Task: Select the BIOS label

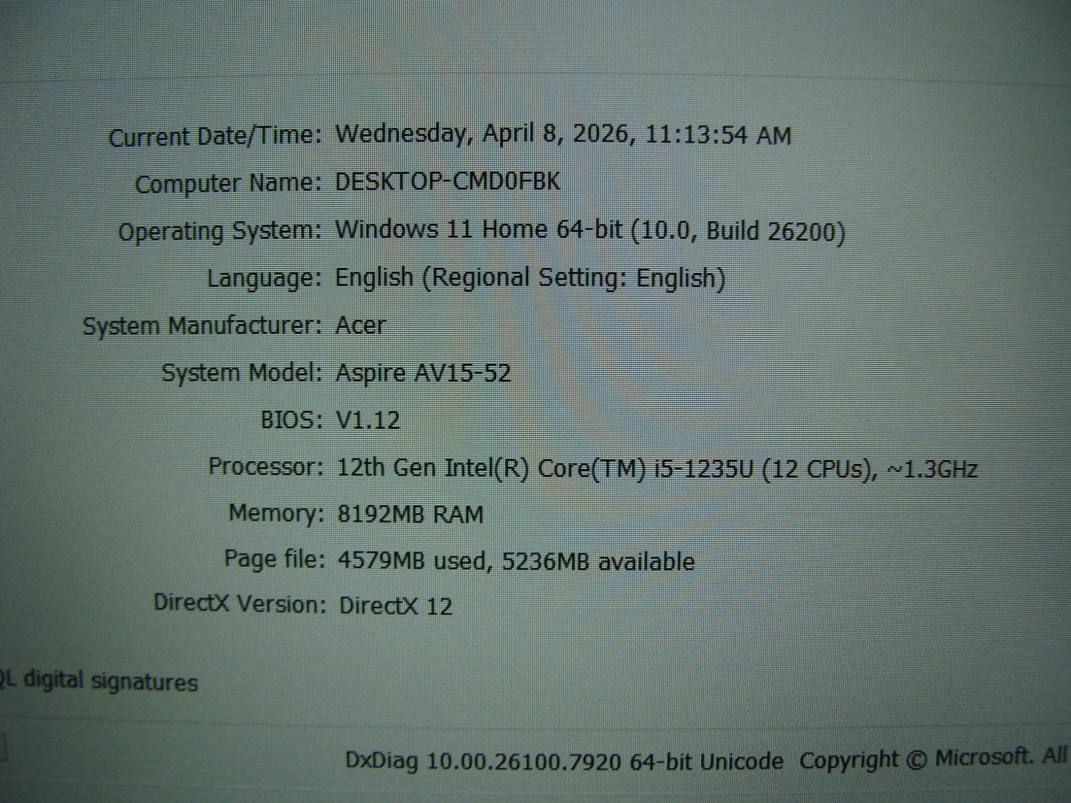Action: tap(292, 420)
